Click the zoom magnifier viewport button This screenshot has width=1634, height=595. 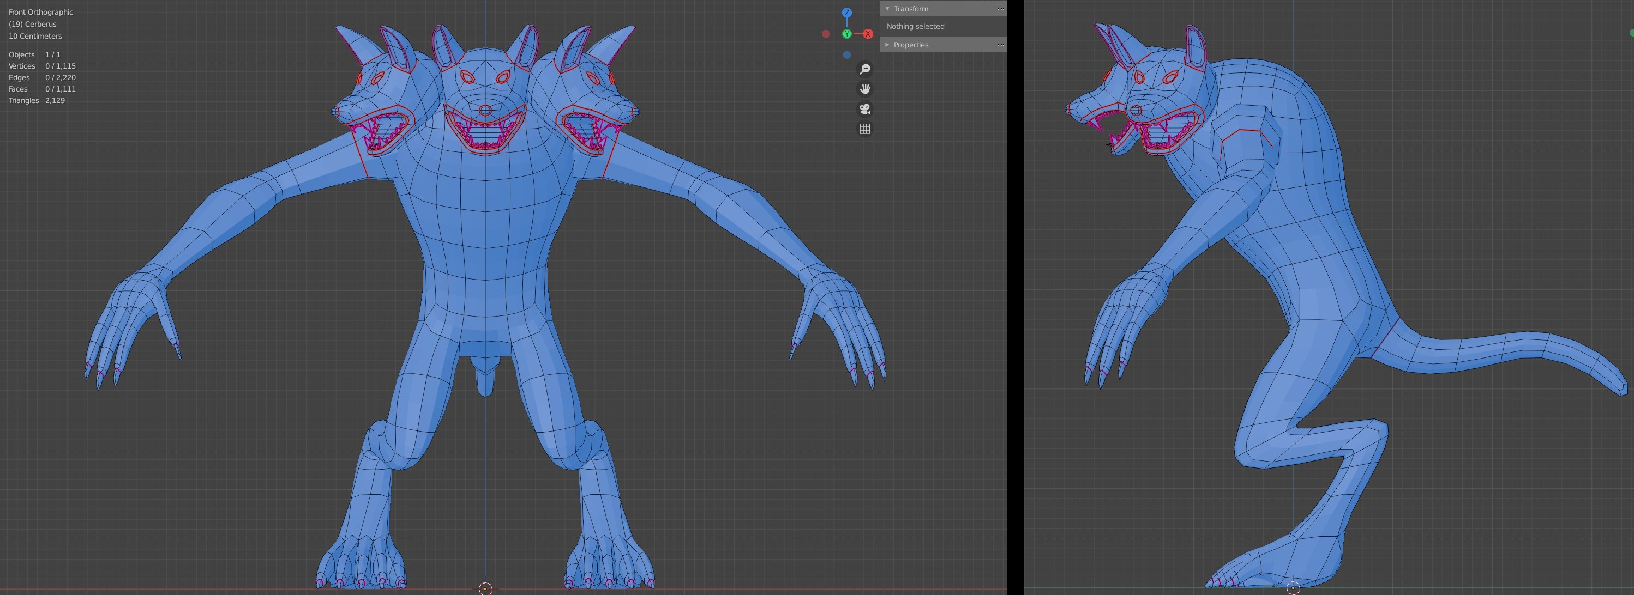coord(864,69)
